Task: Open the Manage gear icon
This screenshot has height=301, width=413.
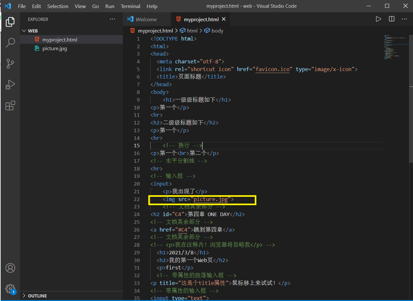Action: coord(10,288)
